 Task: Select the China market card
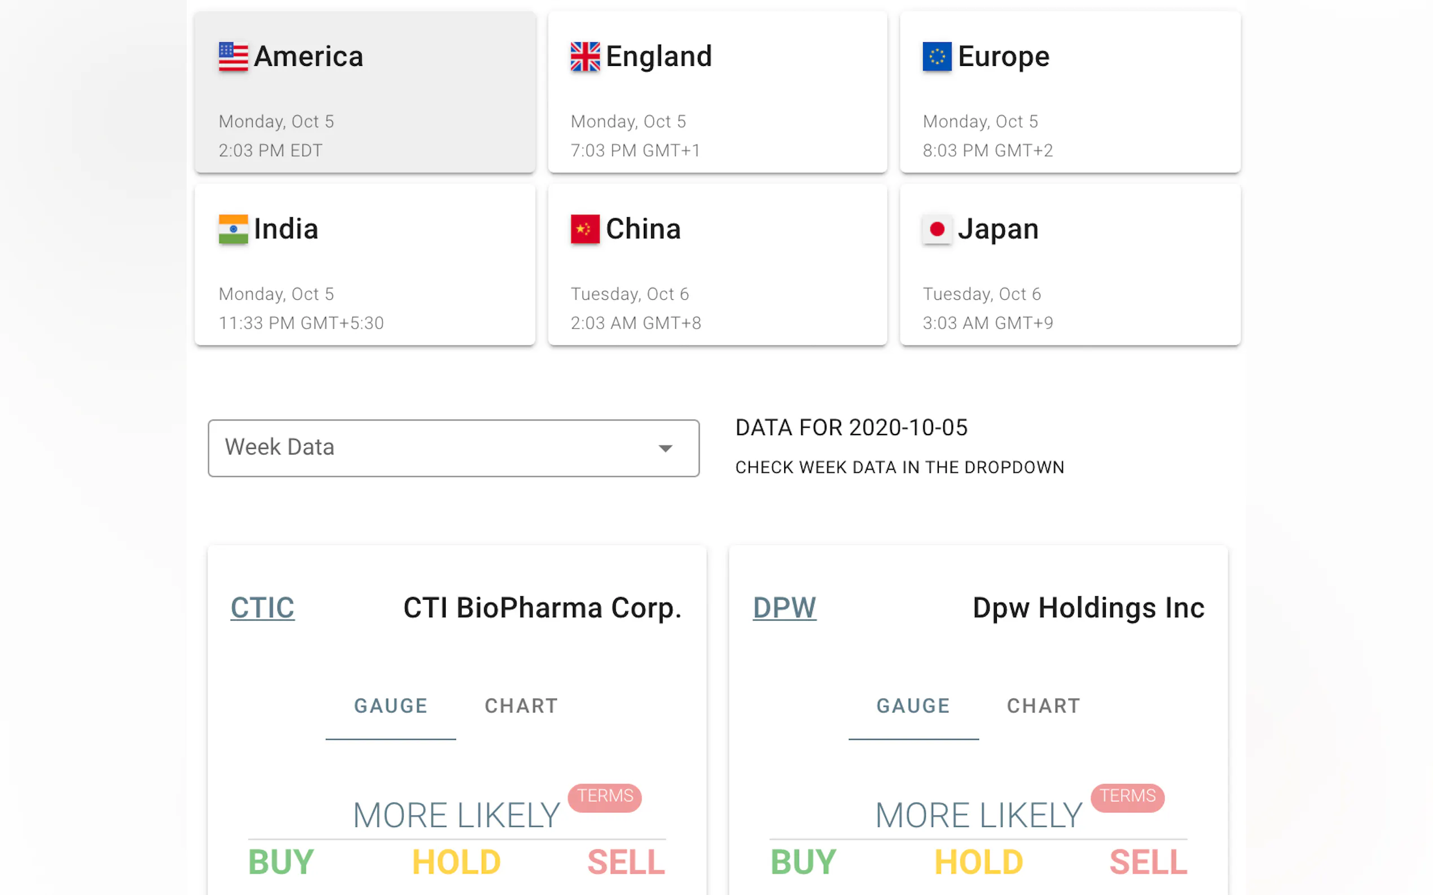pos(718,264)
